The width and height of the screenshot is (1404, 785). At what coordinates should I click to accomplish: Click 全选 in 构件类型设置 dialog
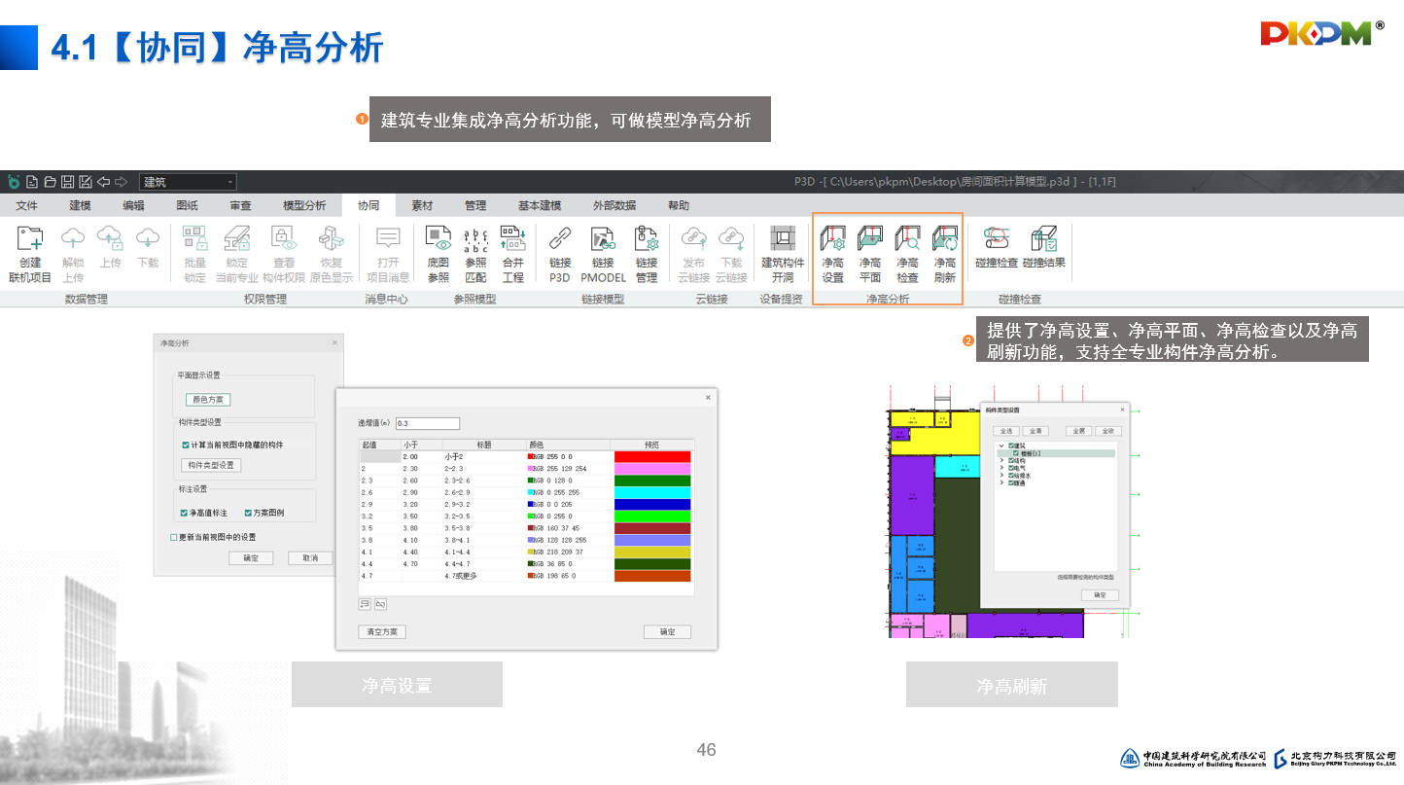(1005, 431)
